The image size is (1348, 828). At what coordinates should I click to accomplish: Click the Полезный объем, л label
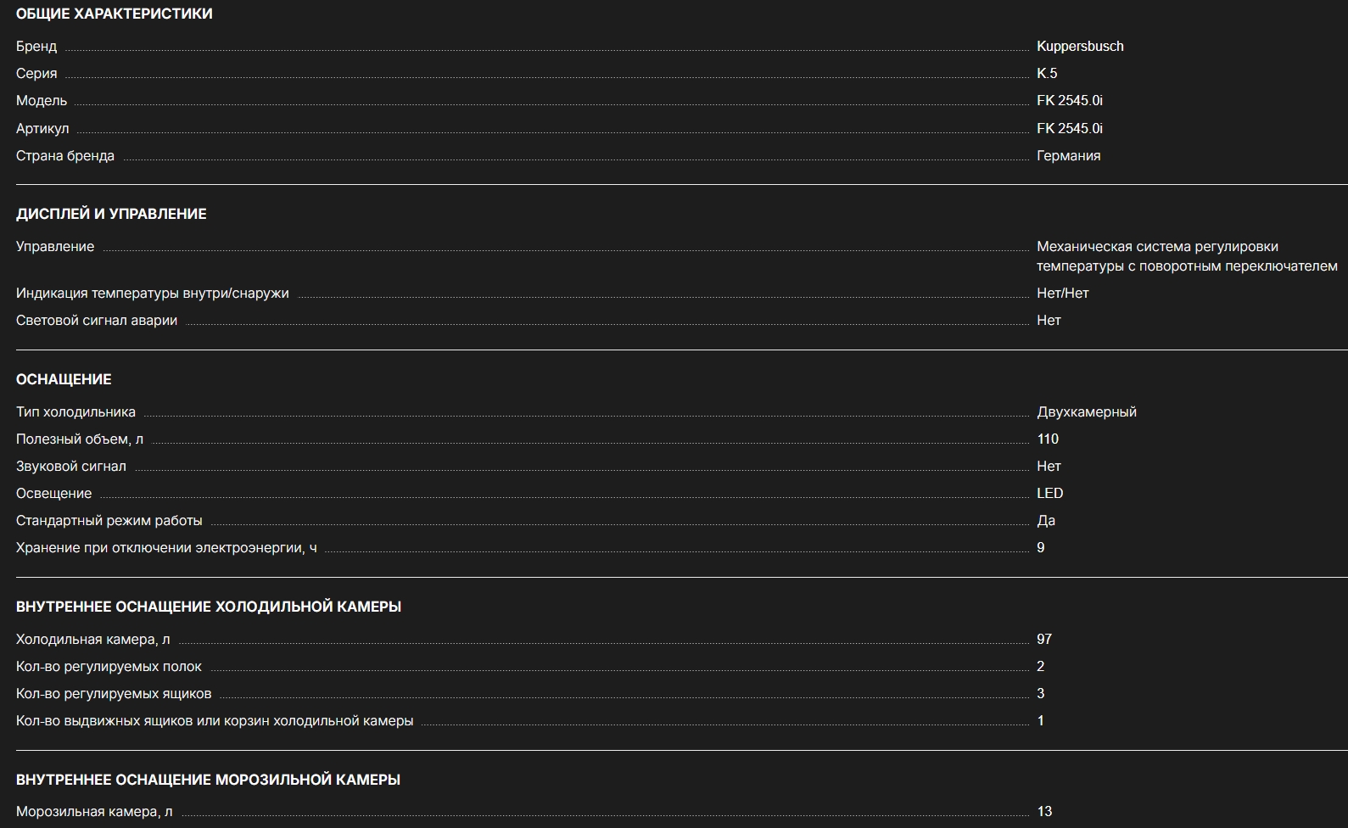[x=80, y=439]
